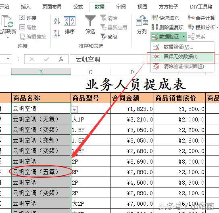Open the DIY工具箱 tab

pos(201,6)
